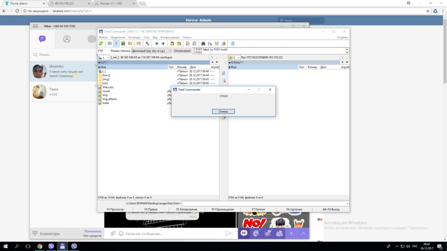Click the 'Отмена' button in dialog

click(x=223, y=112)
